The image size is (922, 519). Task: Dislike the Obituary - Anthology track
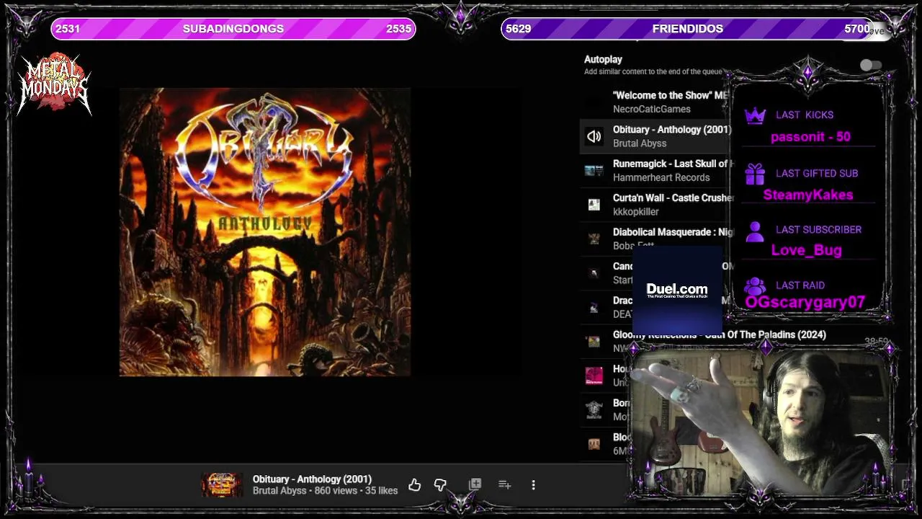tap(440, 485)
